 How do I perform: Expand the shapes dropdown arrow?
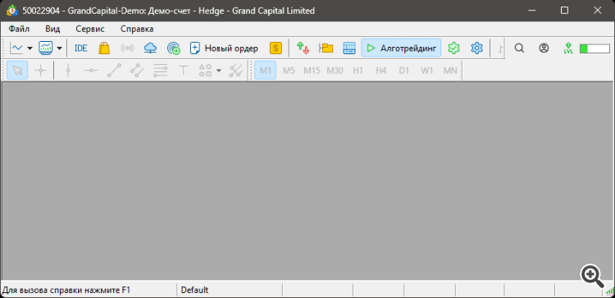[x=219, y=71]
